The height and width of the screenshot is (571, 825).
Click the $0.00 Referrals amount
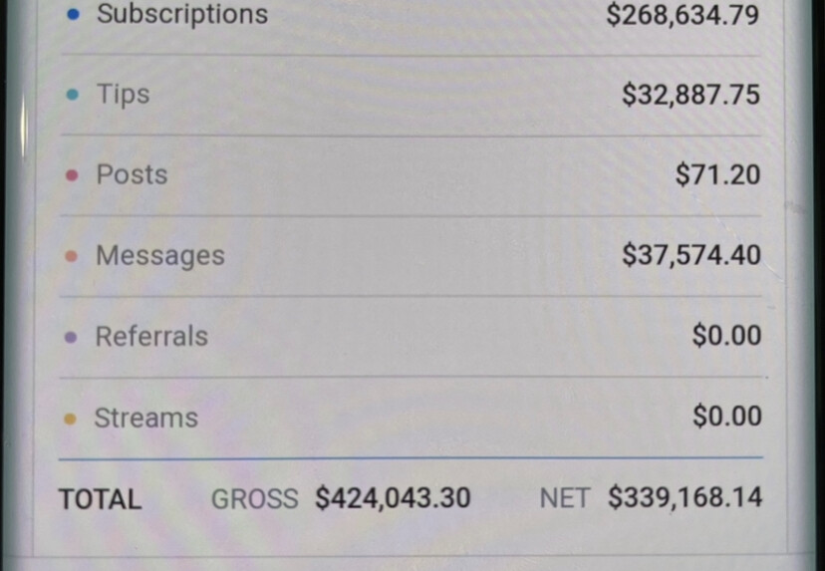[726, 336]
